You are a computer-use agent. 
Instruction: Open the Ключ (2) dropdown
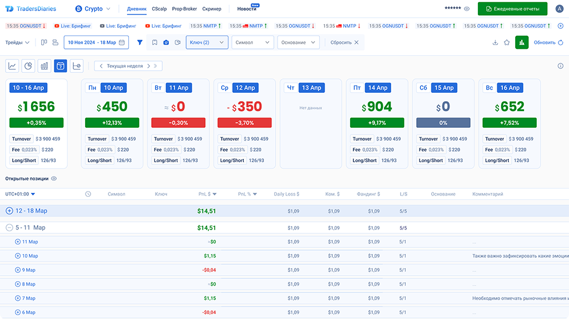click(x=207, y=43)
